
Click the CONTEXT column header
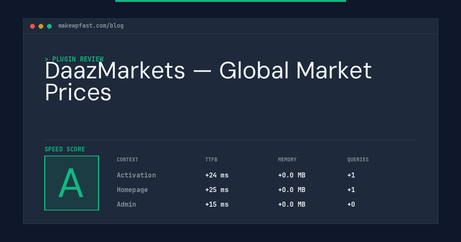(x=128, y=160)
